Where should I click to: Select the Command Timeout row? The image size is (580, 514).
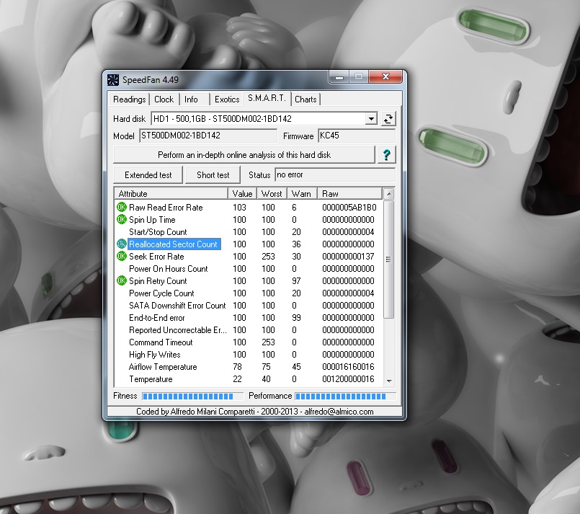[x=248, y=342]
